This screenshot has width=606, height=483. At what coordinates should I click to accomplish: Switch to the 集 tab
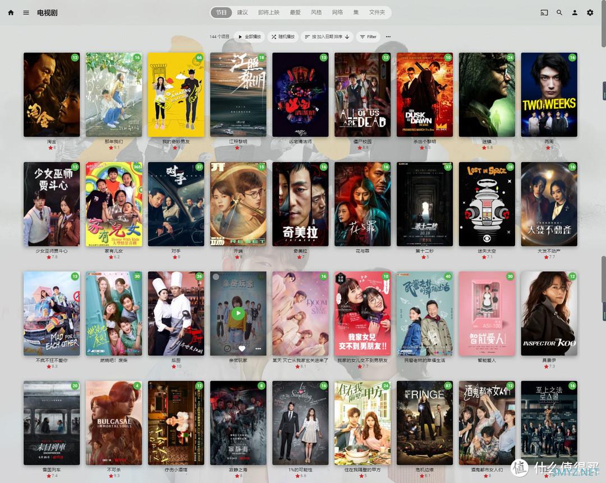[356, 12]
